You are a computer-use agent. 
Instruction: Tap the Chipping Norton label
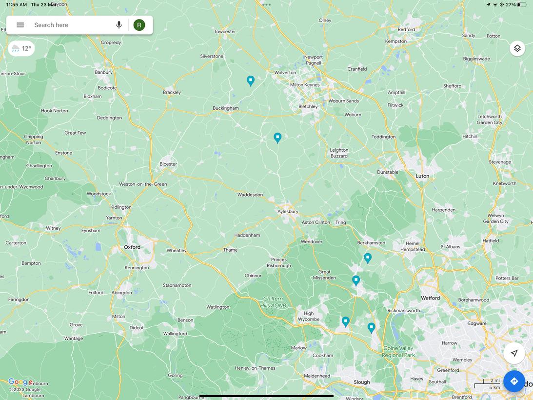click(33, 140)
